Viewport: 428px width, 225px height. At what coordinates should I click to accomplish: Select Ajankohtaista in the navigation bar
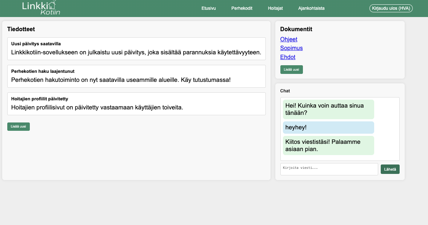pos(311,8)
